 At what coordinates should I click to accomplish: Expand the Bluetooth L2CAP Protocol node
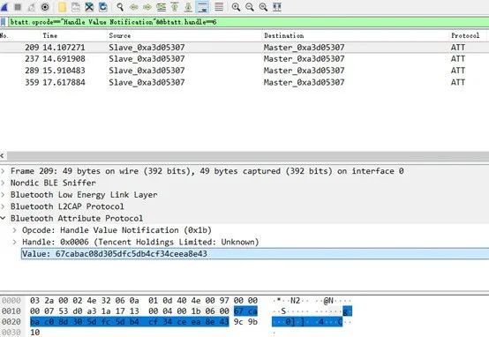[3, 206]
